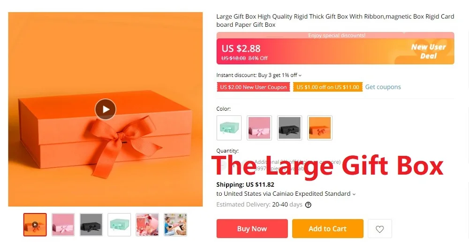Choose the pink gift box color

click(259, 128)
